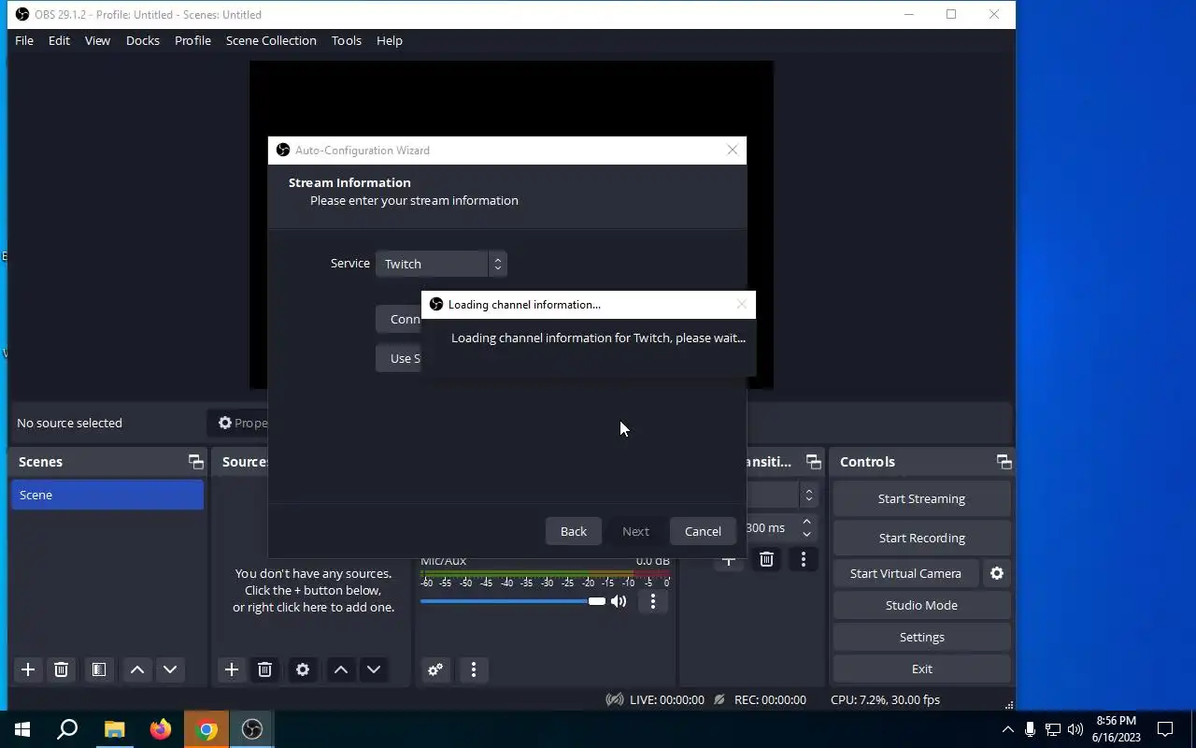Undock the Scenes panel
Screen dimensions: 1196x748
click(x=195, y=462)
